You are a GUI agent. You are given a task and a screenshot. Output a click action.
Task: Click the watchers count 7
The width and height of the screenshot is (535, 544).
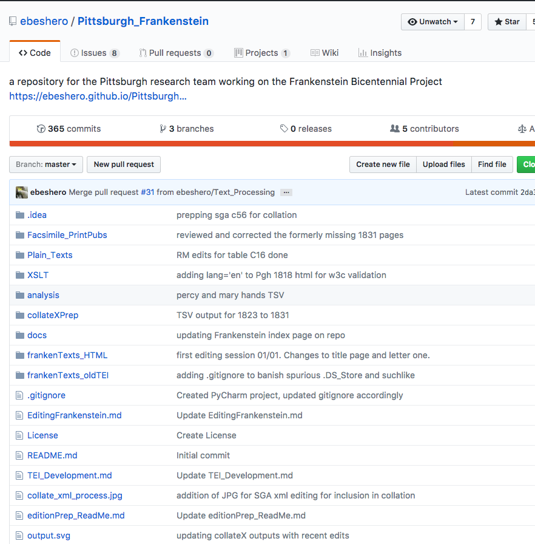tap(473, 22)
